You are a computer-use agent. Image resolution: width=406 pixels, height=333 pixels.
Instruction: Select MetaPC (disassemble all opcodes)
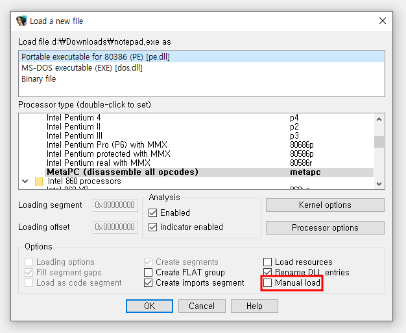point(209,172)
